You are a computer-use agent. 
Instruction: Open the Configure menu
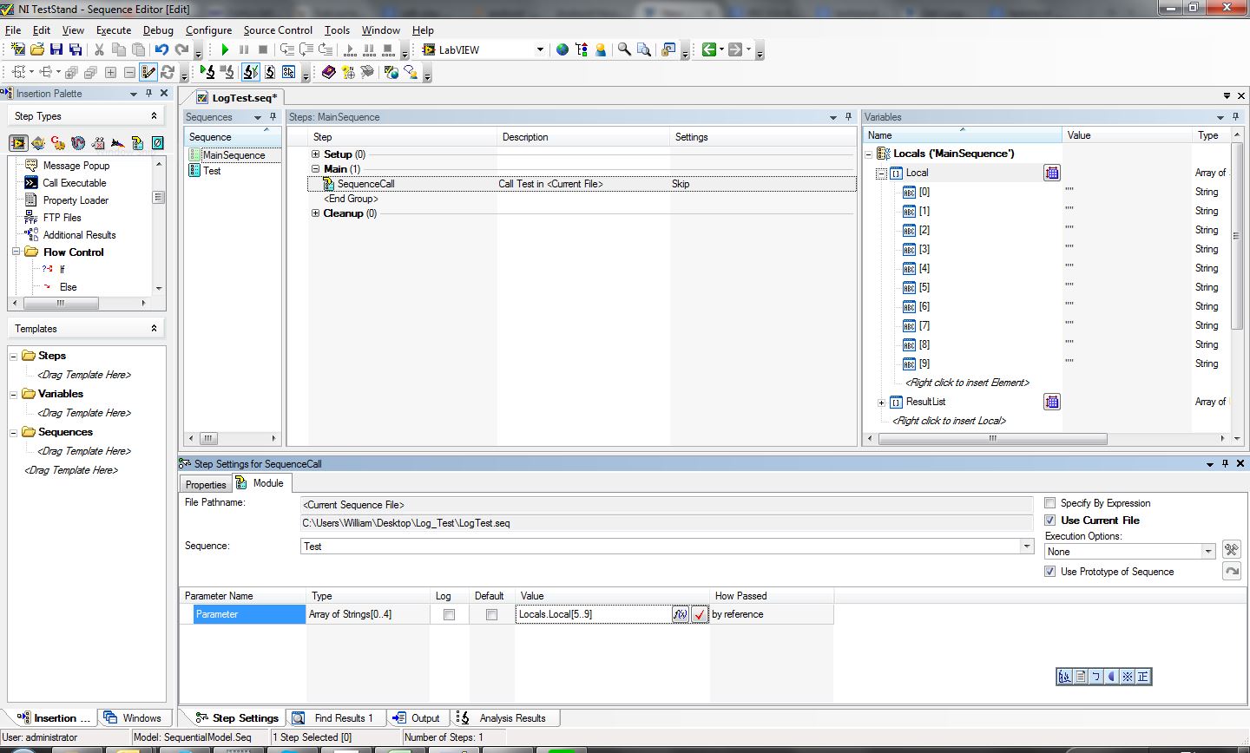pos(208,29)
